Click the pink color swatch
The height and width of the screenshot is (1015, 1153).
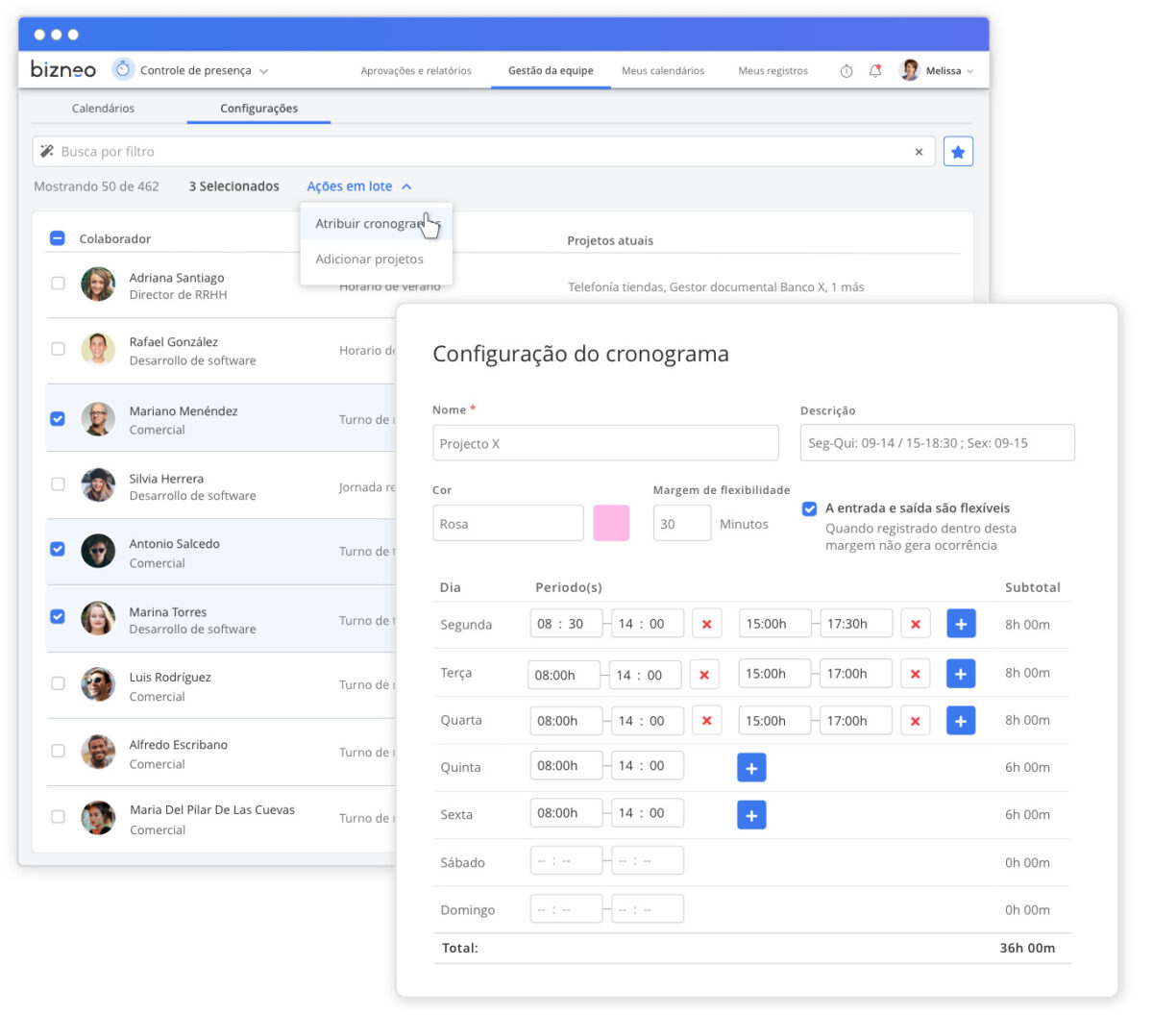tap(611, 524)
